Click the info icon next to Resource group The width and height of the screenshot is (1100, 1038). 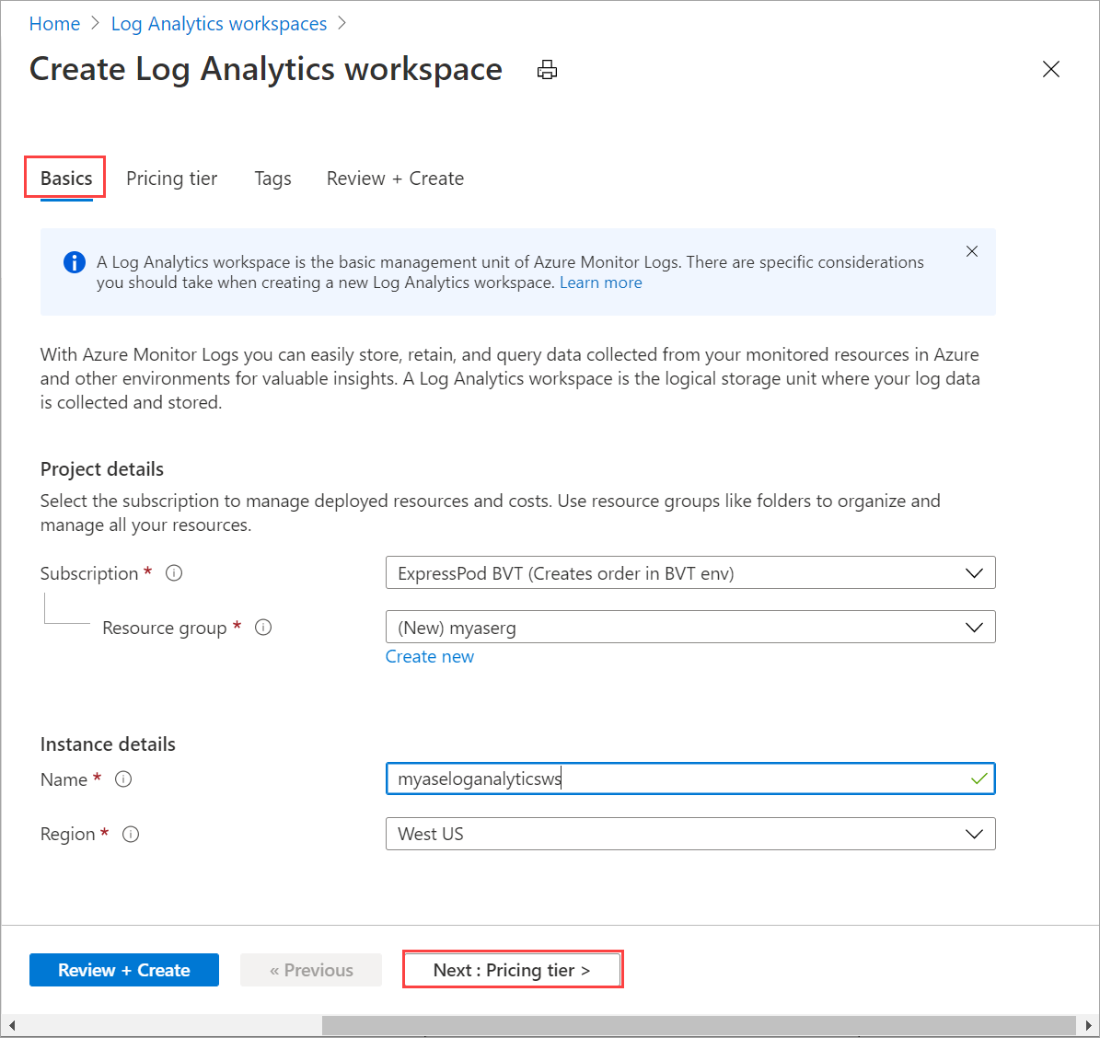coord(263,627)
